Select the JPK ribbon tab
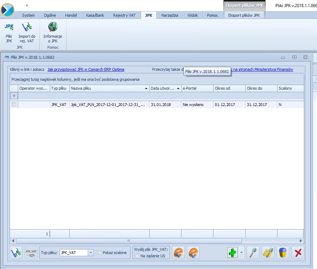Image resolution: width=317 pixels, height=269 pixels. tap(149, 15)
